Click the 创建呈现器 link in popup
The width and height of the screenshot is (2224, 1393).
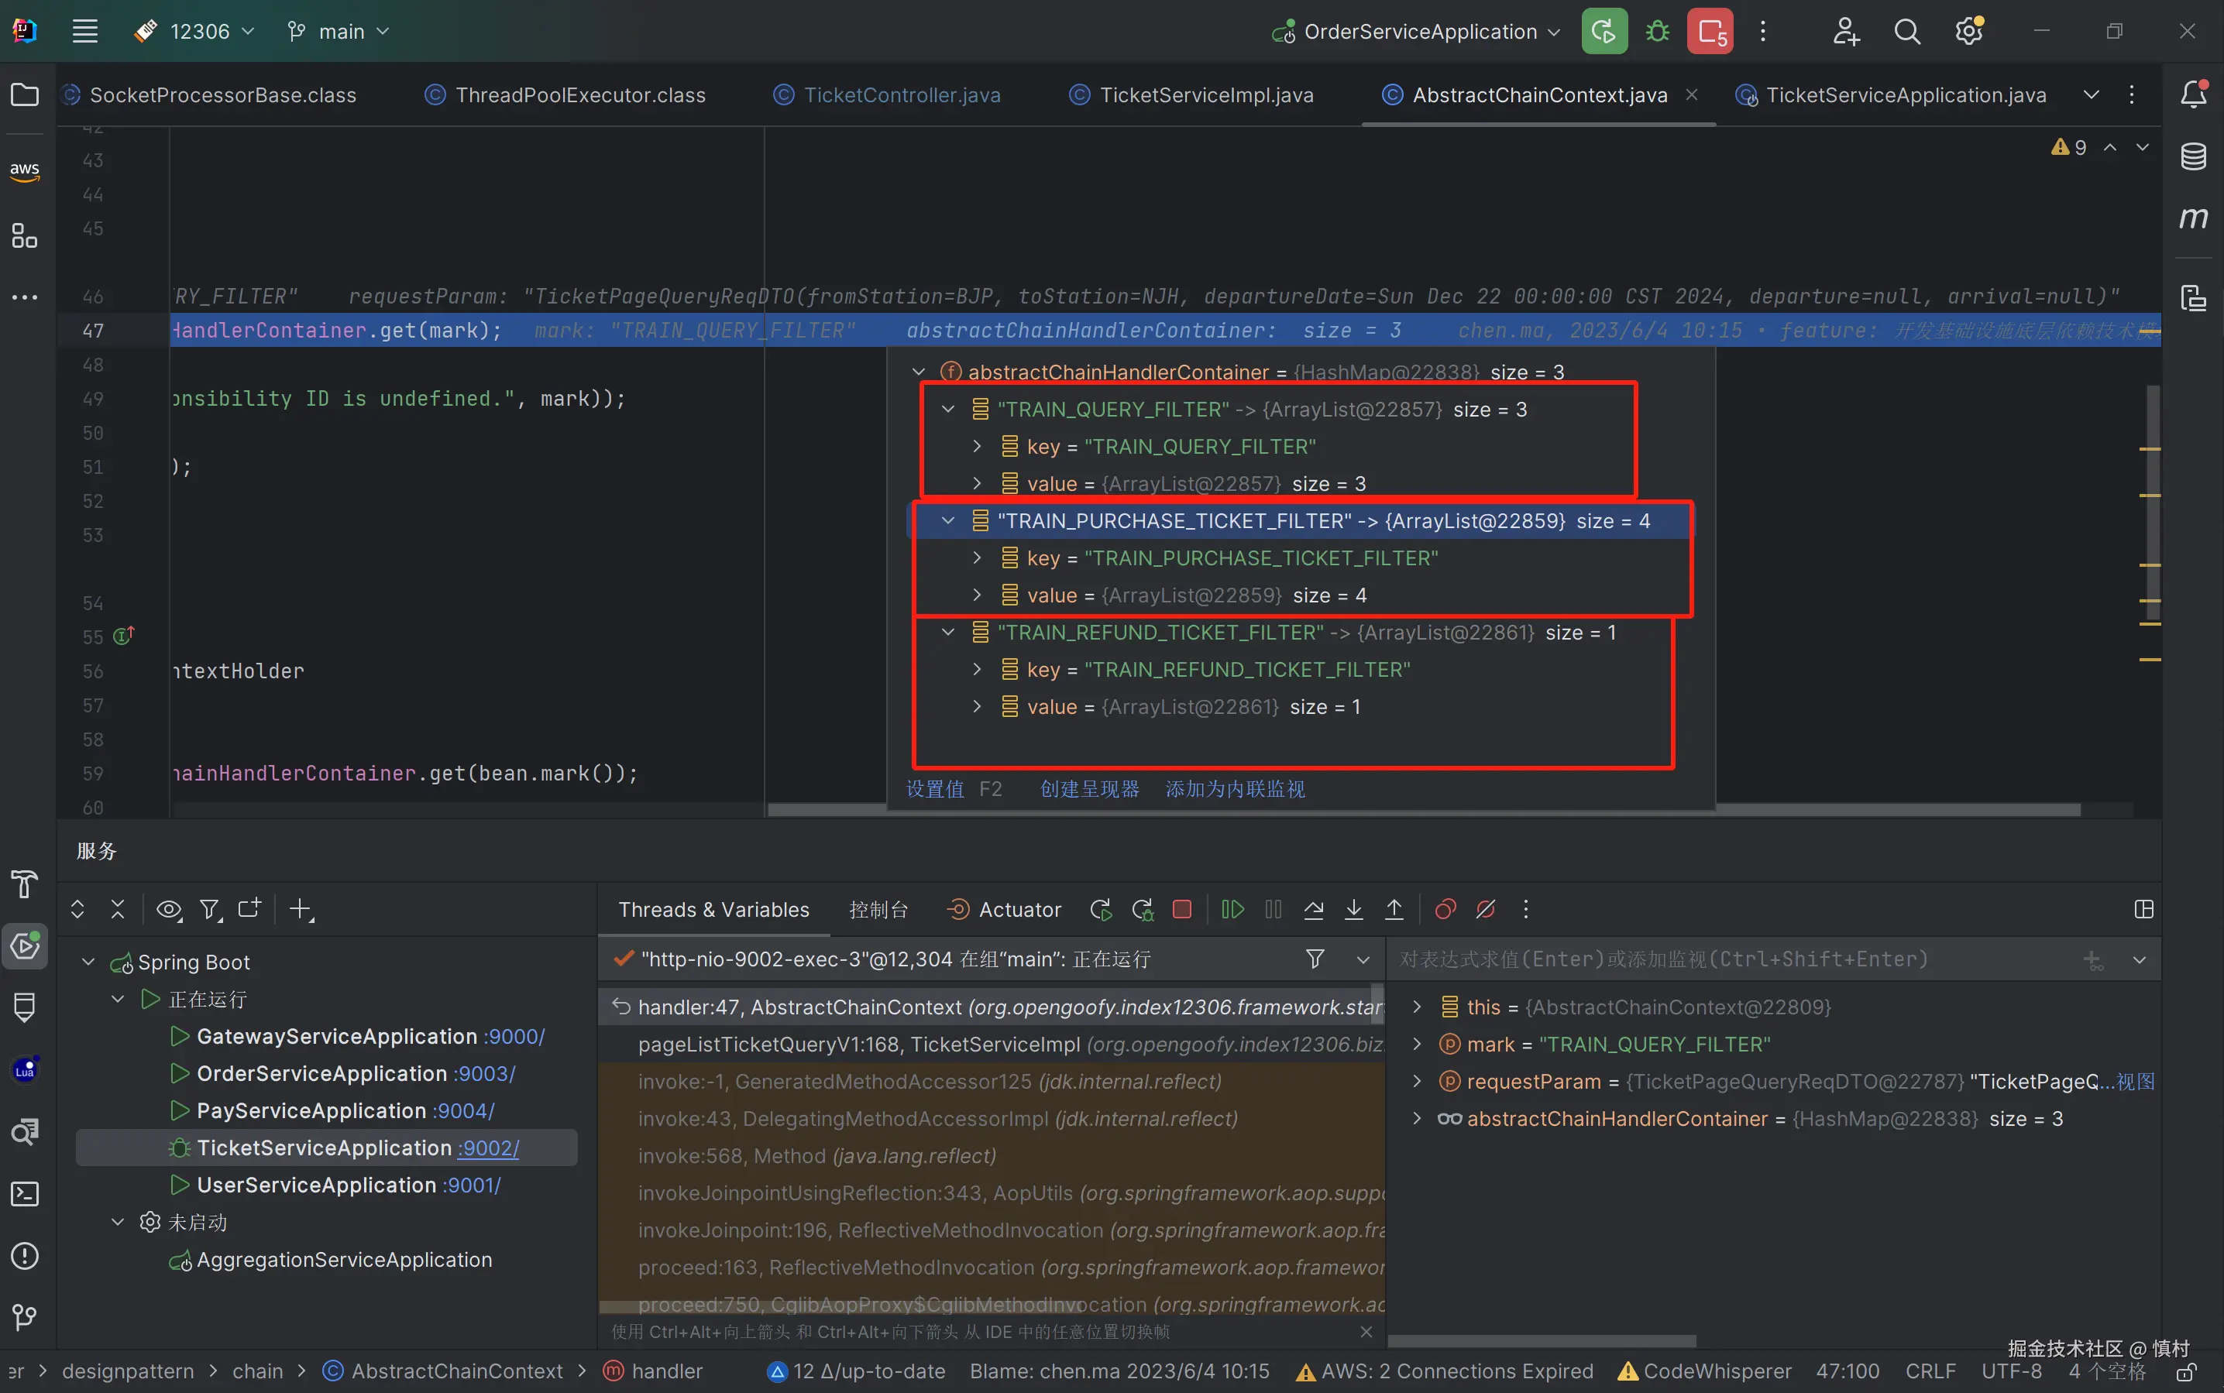pos(1088,790)
